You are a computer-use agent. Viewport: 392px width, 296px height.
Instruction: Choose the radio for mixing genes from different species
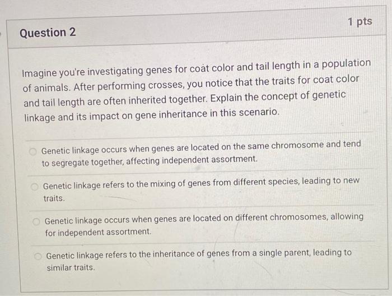[35, 187]
